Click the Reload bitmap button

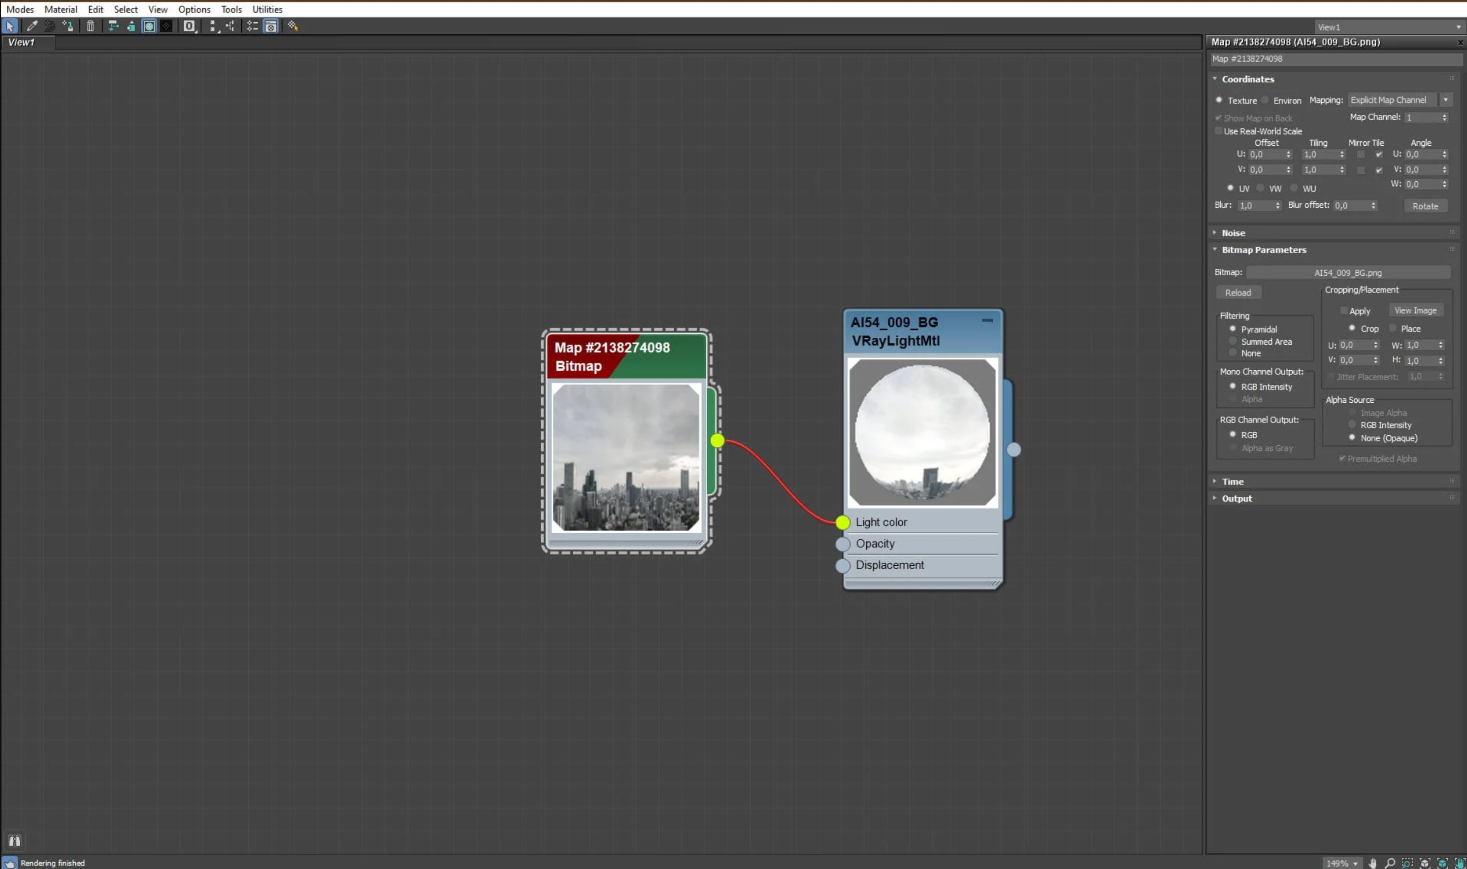[x=1238, y=293]
